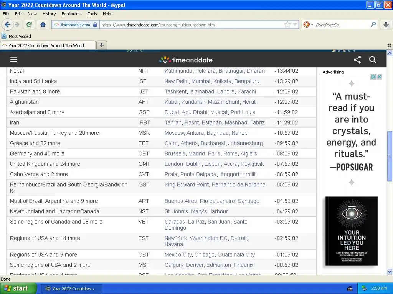Viewport: 393px width, 294px height.
Task: Open the Tools menu
Action: (x=92, y=14)
